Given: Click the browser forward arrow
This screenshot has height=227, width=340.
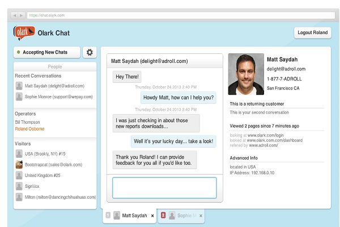Looking at the screenshot, I should pos(22,15).
